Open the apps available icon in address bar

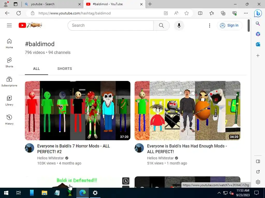(x=166, y=13)
